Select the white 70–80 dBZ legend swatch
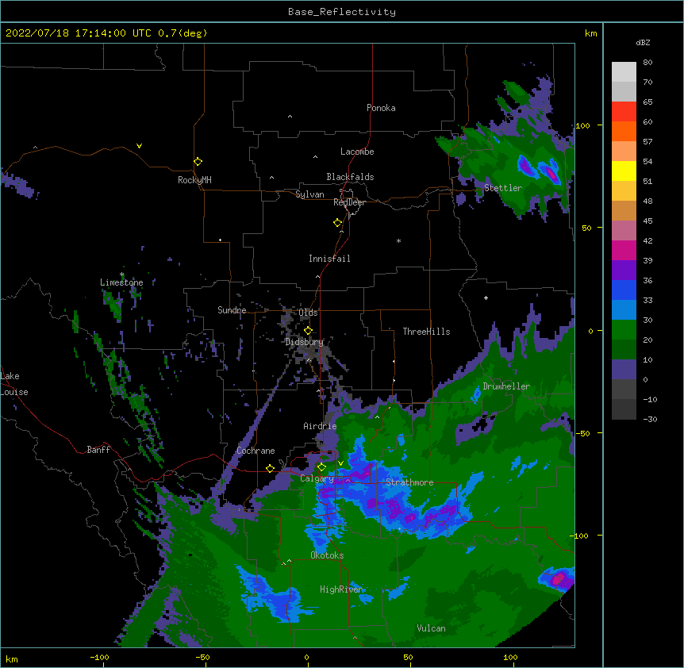The height and width of the screenshot is (668, 684). (624, 72)
